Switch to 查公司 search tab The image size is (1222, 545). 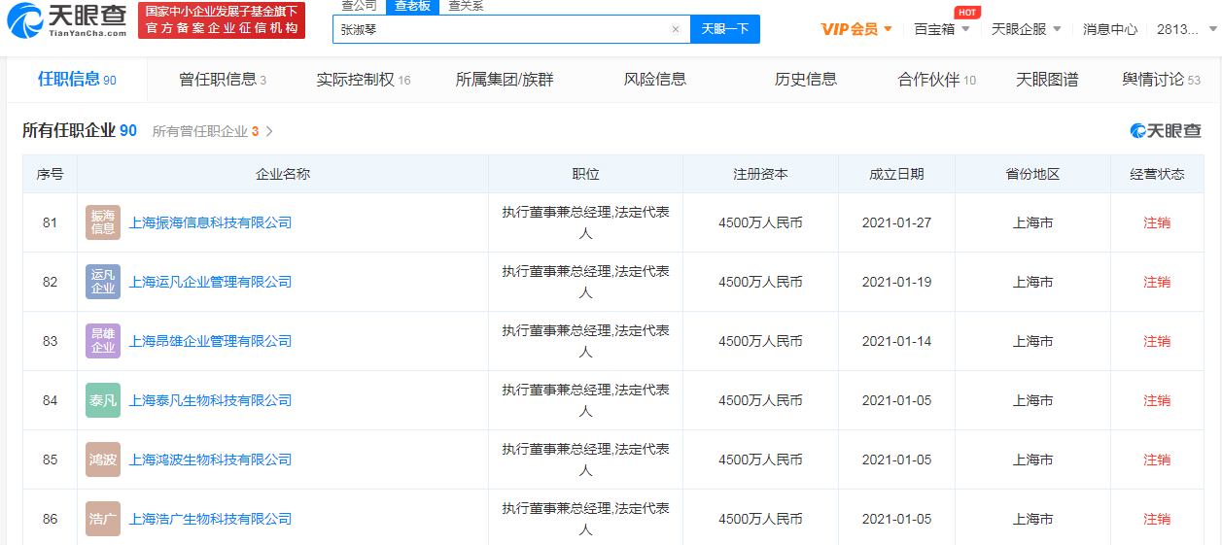359,6
